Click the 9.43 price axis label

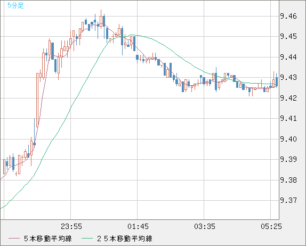coord(288,77)
